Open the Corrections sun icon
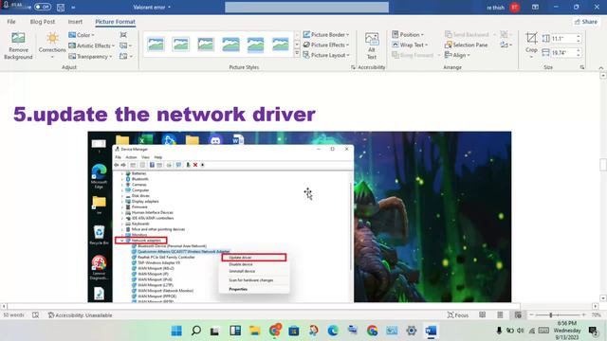Viewport: 607px width, 341px height. (52, 38)
